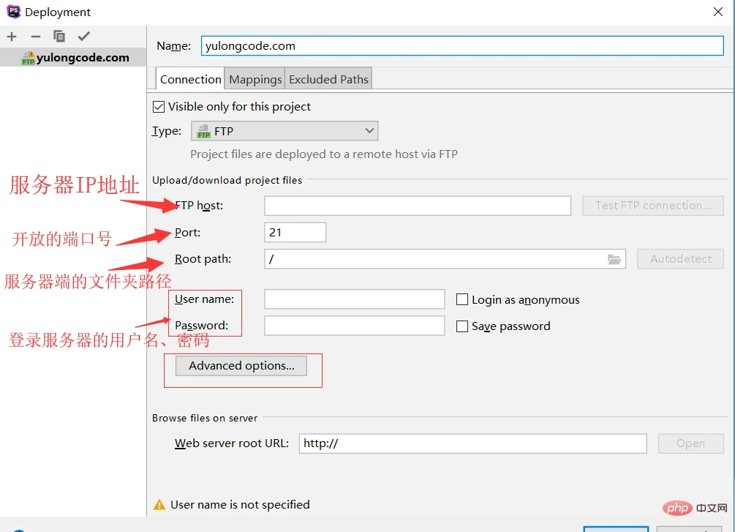Close the Deployment dialog window
Image resolution: width=735 pixels, height=532 pixels.
pyautogui.click(x=717, y=12)
